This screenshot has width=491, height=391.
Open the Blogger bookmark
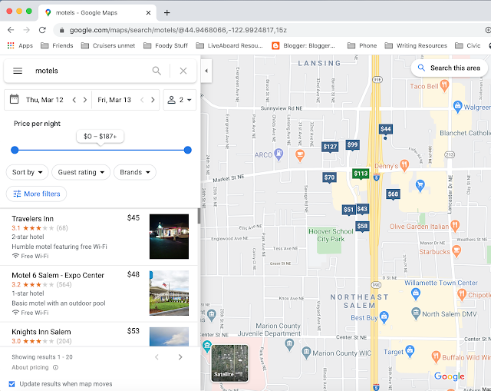point(304,46)
